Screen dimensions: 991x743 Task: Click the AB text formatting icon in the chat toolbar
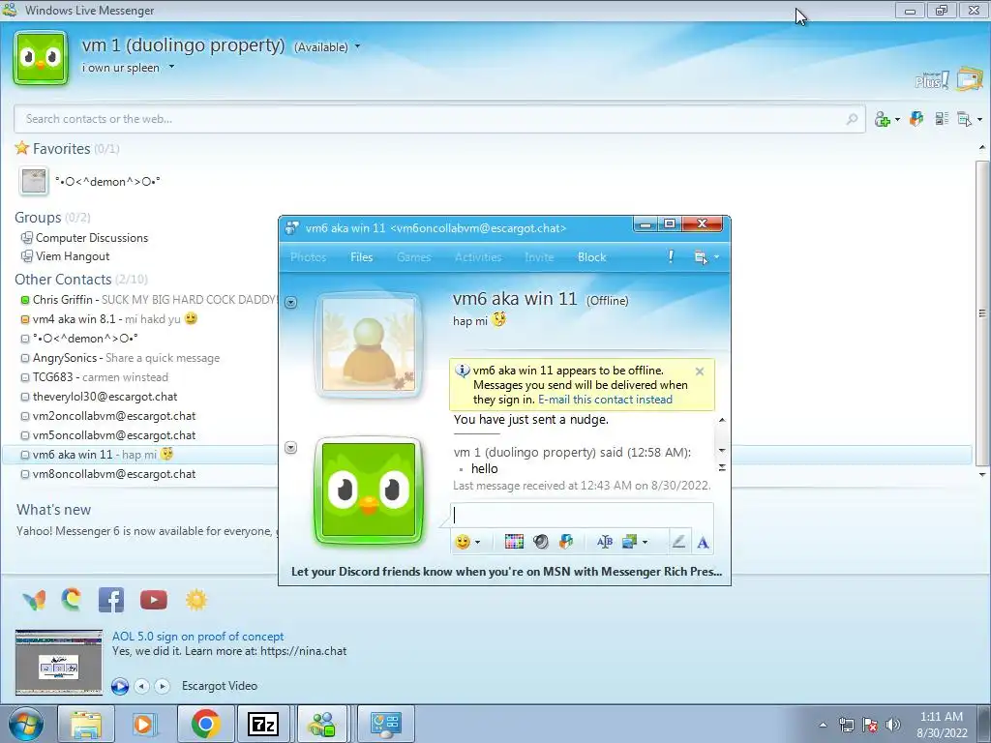click(x=604, y=542)
